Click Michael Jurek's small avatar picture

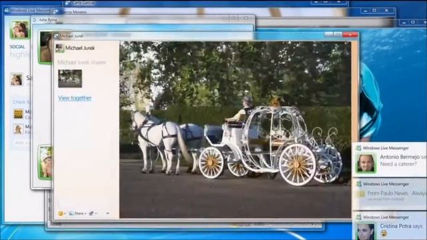pyautogui.click(x=59, y=48)
